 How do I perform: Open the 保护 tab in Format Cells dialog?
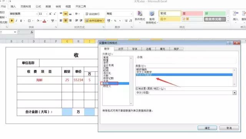176,49
